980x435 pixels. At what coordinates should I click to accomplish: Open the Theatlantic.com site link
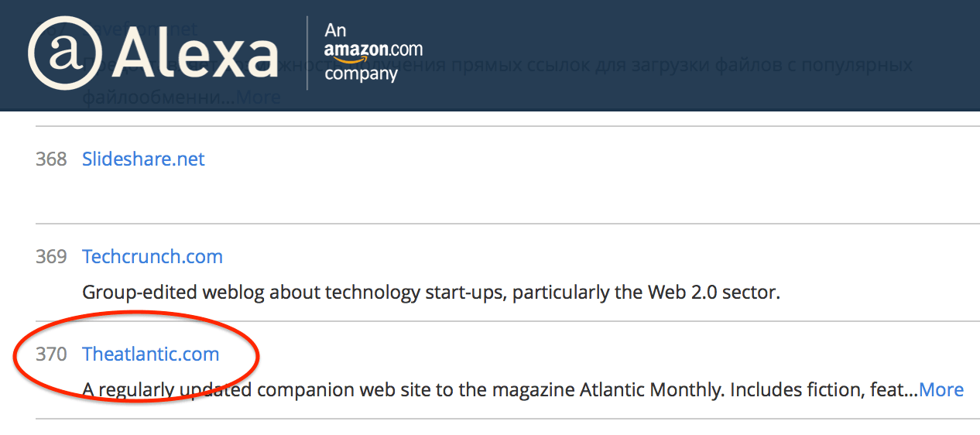(x=151, y=355)
